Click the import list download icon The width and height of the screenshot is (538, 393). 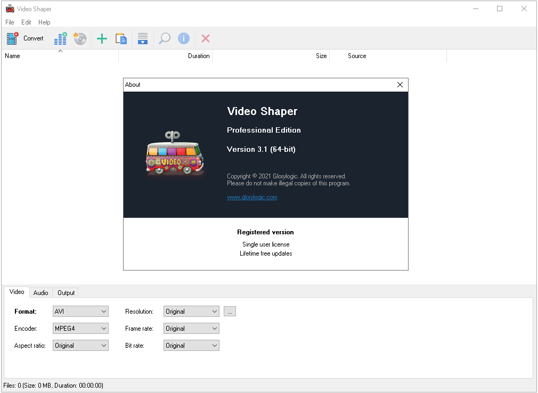[x=143, y=38]
